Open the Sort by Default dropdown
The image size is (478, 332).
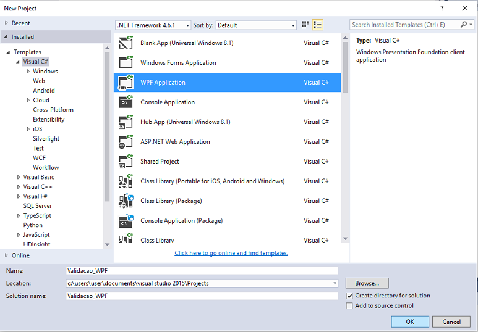[x=256, y=25]
